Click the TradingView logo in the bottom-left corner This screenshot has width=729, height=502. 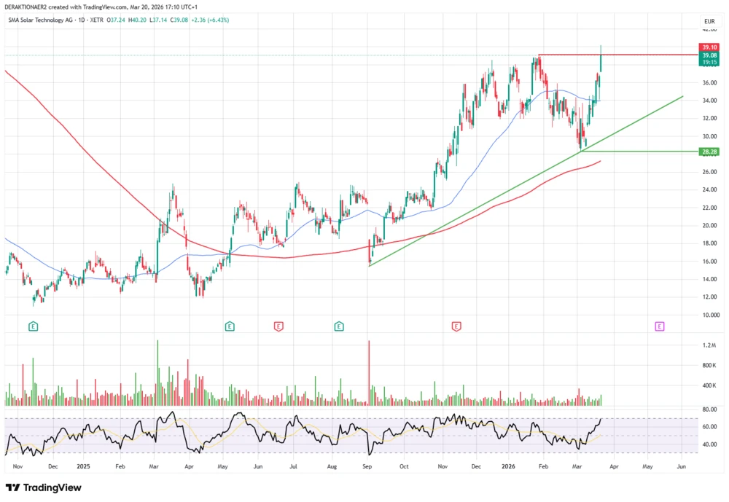[x=44, y=487]
